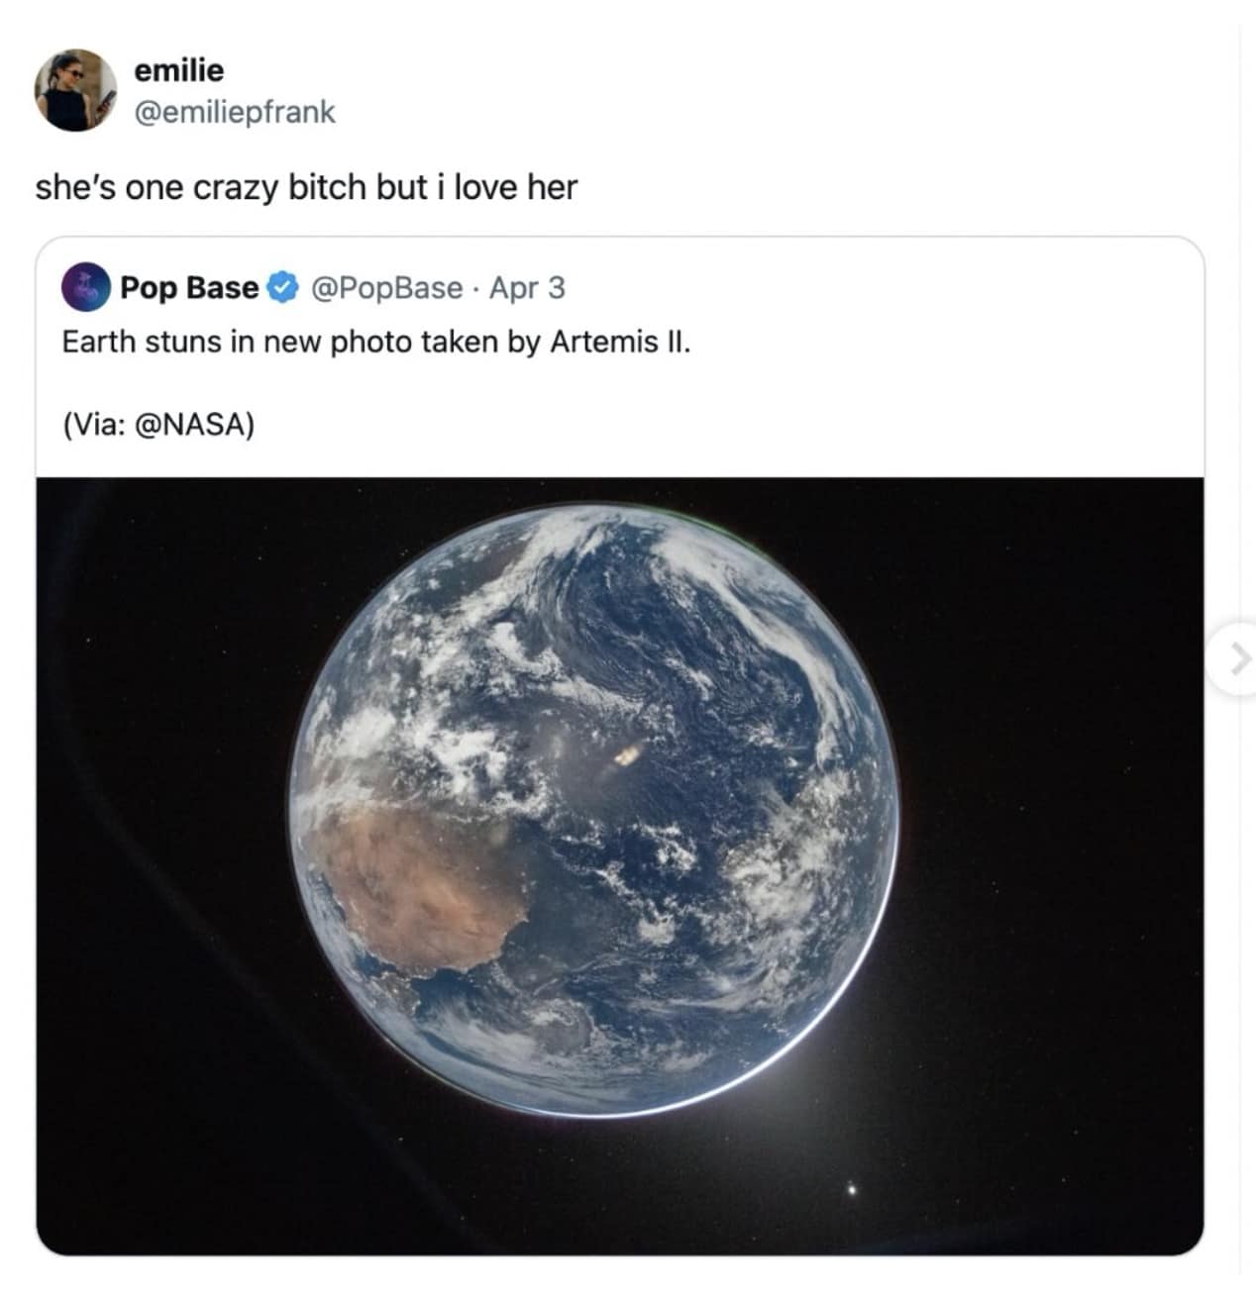
Task: Click the @emiliepfrank handle
Action: (x=234, y=112)
